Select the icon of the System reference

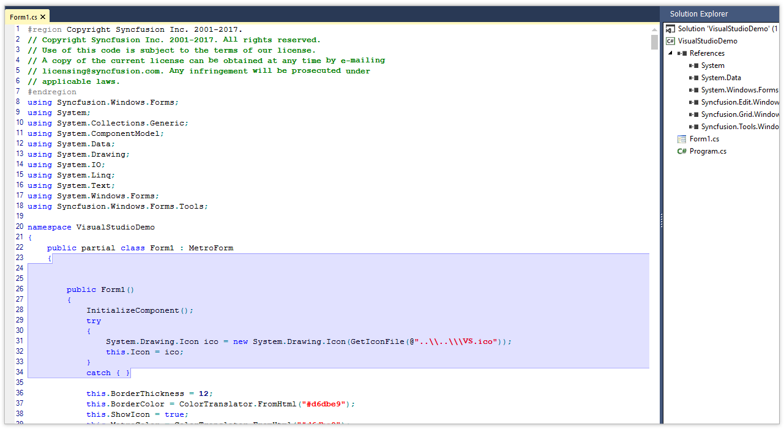point(693,65)
